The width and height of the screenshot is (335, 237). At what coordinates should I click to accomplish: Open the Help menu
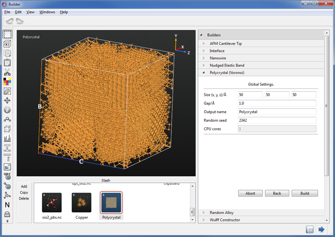[x=64, y=12]
